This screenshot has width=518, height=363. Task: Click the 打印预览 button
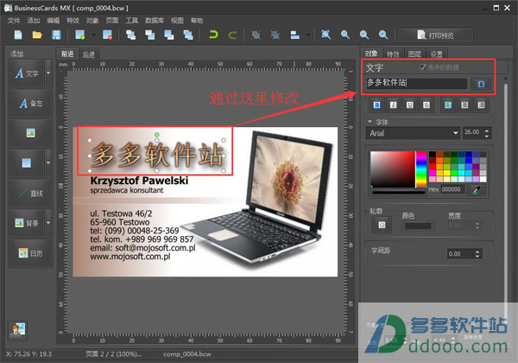pyautogui.click(x=435, y=35)
